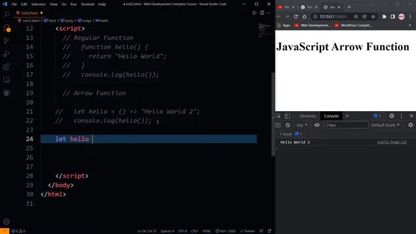
Task: Open notifications bell in VS Code status bar
Action: click(269, 231)
